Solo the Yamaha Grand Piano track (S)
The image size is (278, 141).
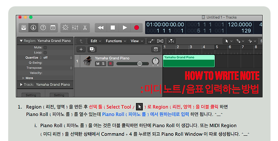(x=103, y=63)
